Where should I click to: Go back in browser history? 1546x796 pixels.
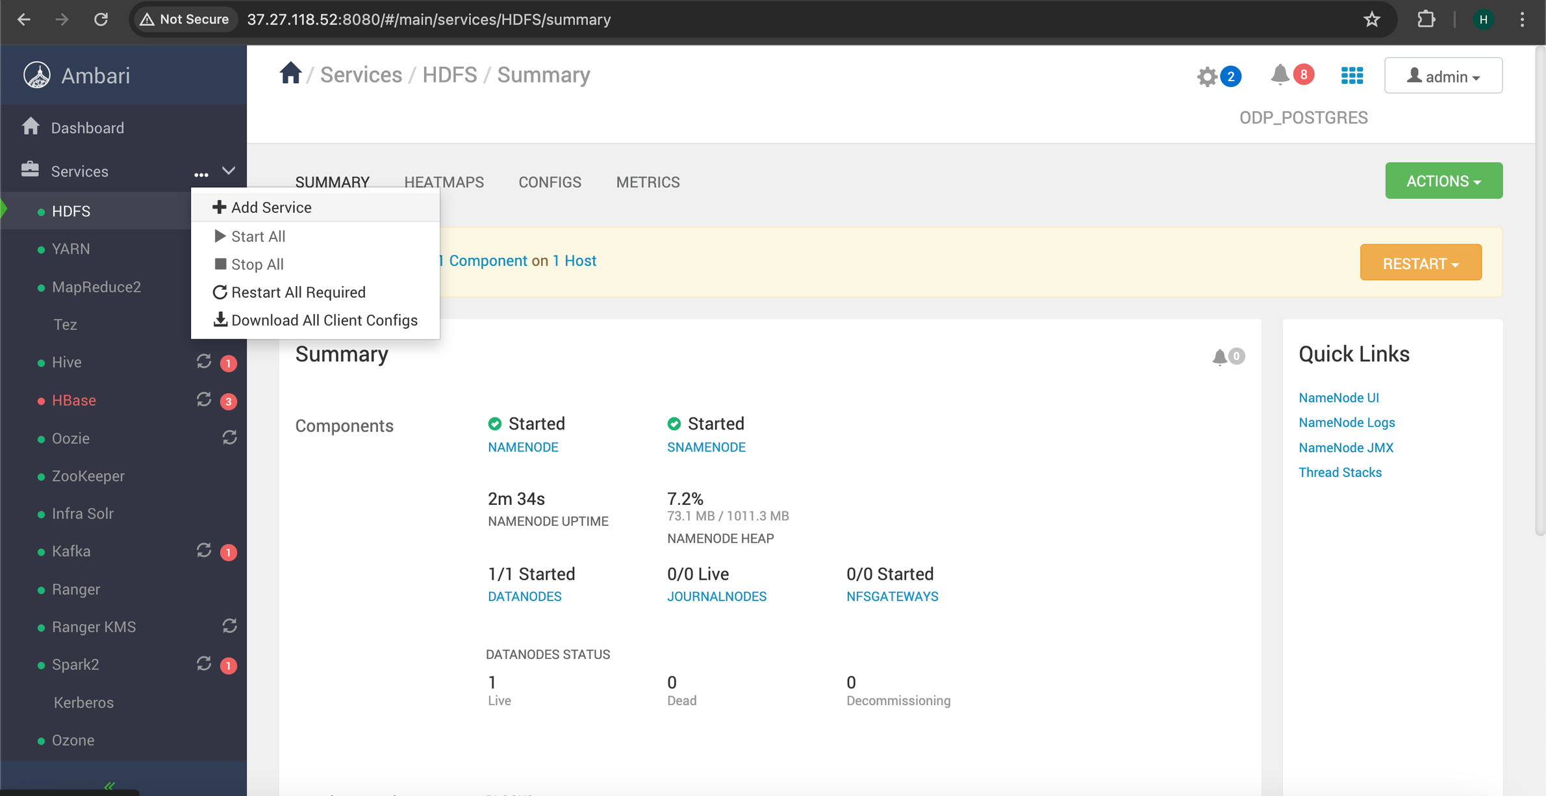click(24, 19)
